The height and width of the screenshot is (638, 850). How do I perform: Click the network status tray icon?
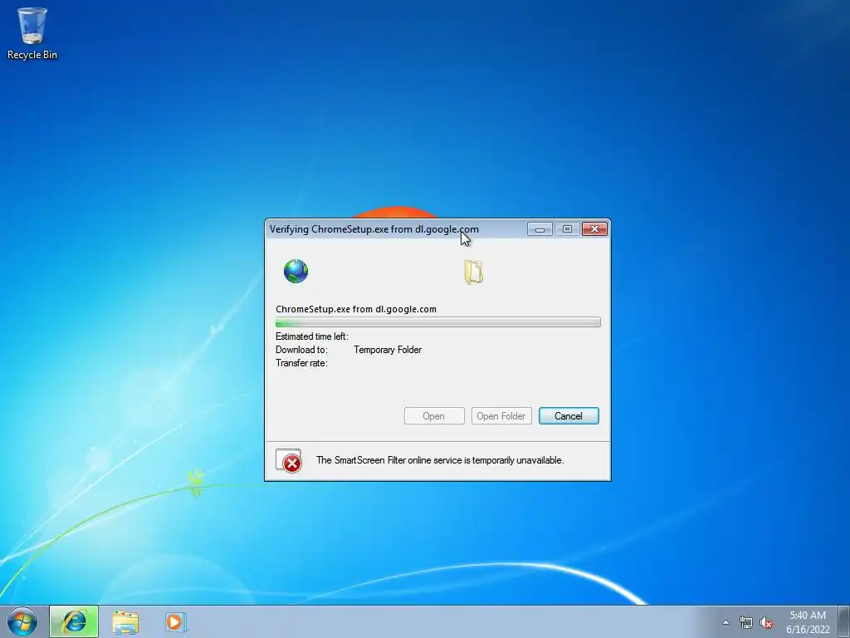click(746, 623)
